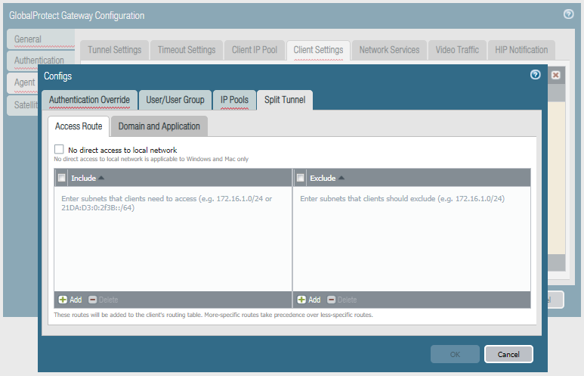Click the Exclude subnets entry area
584x376 pixels.
412,239
